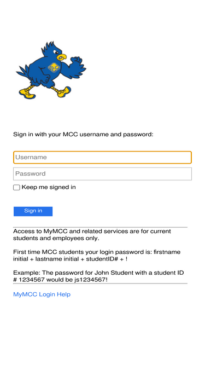205x365 pixels.
Task: Click the 'Keep me signed in' label text
Action: 49,187
